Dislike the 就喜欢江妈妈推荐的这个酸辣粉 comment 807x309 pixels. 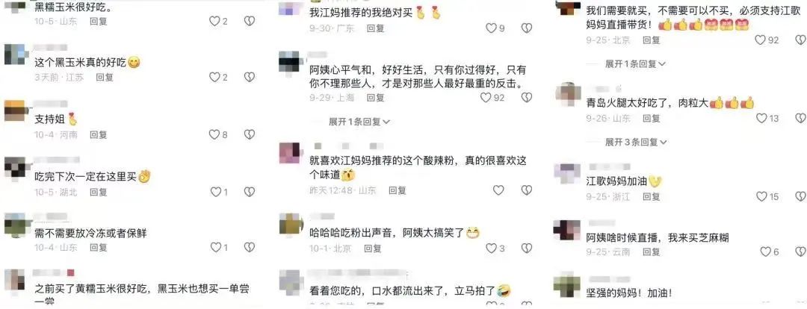527,190
